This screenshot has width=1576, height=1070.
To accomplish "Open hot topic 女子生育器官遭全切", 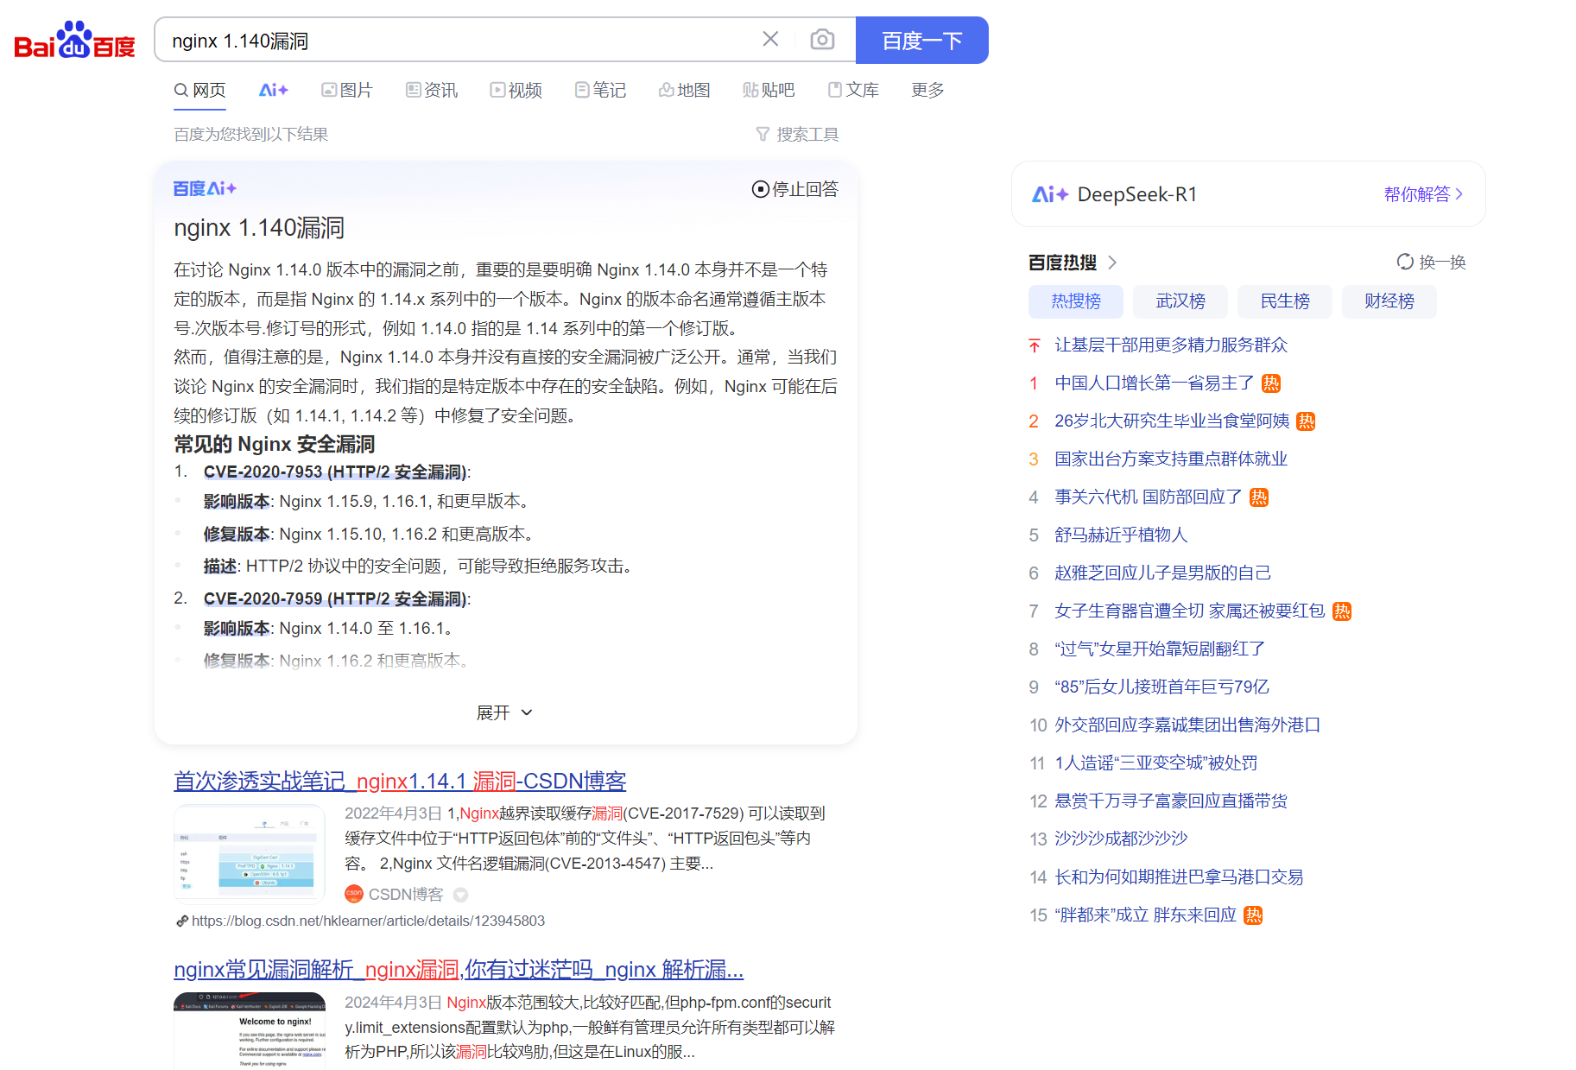I will tap(1190, 611).
